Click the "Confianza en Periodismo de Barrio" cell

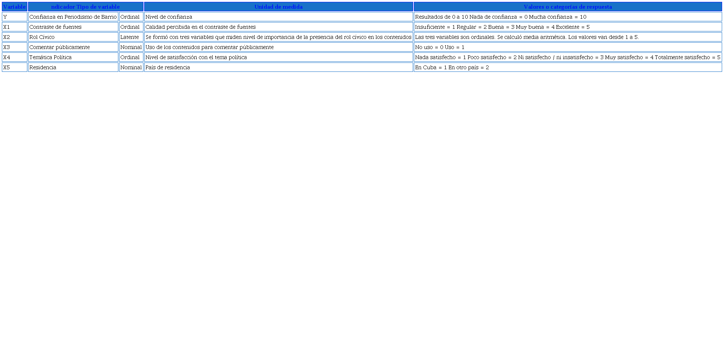click(x=73, y=17)
